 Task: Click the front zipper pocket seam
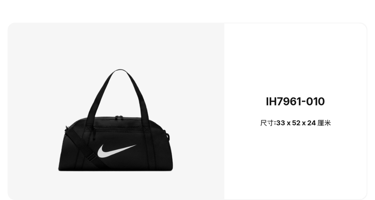coord(119,129)
